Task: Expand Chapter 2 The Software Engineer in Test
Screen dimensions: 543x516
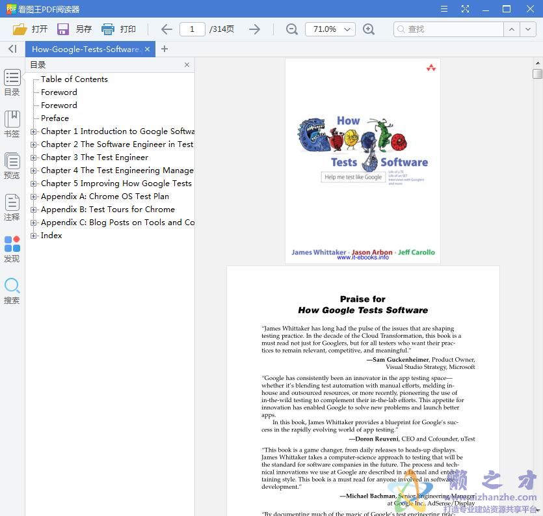Action: pos(33,144)
